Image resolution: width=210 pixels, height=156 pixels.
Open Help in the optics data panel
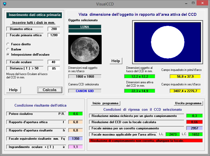13,90
